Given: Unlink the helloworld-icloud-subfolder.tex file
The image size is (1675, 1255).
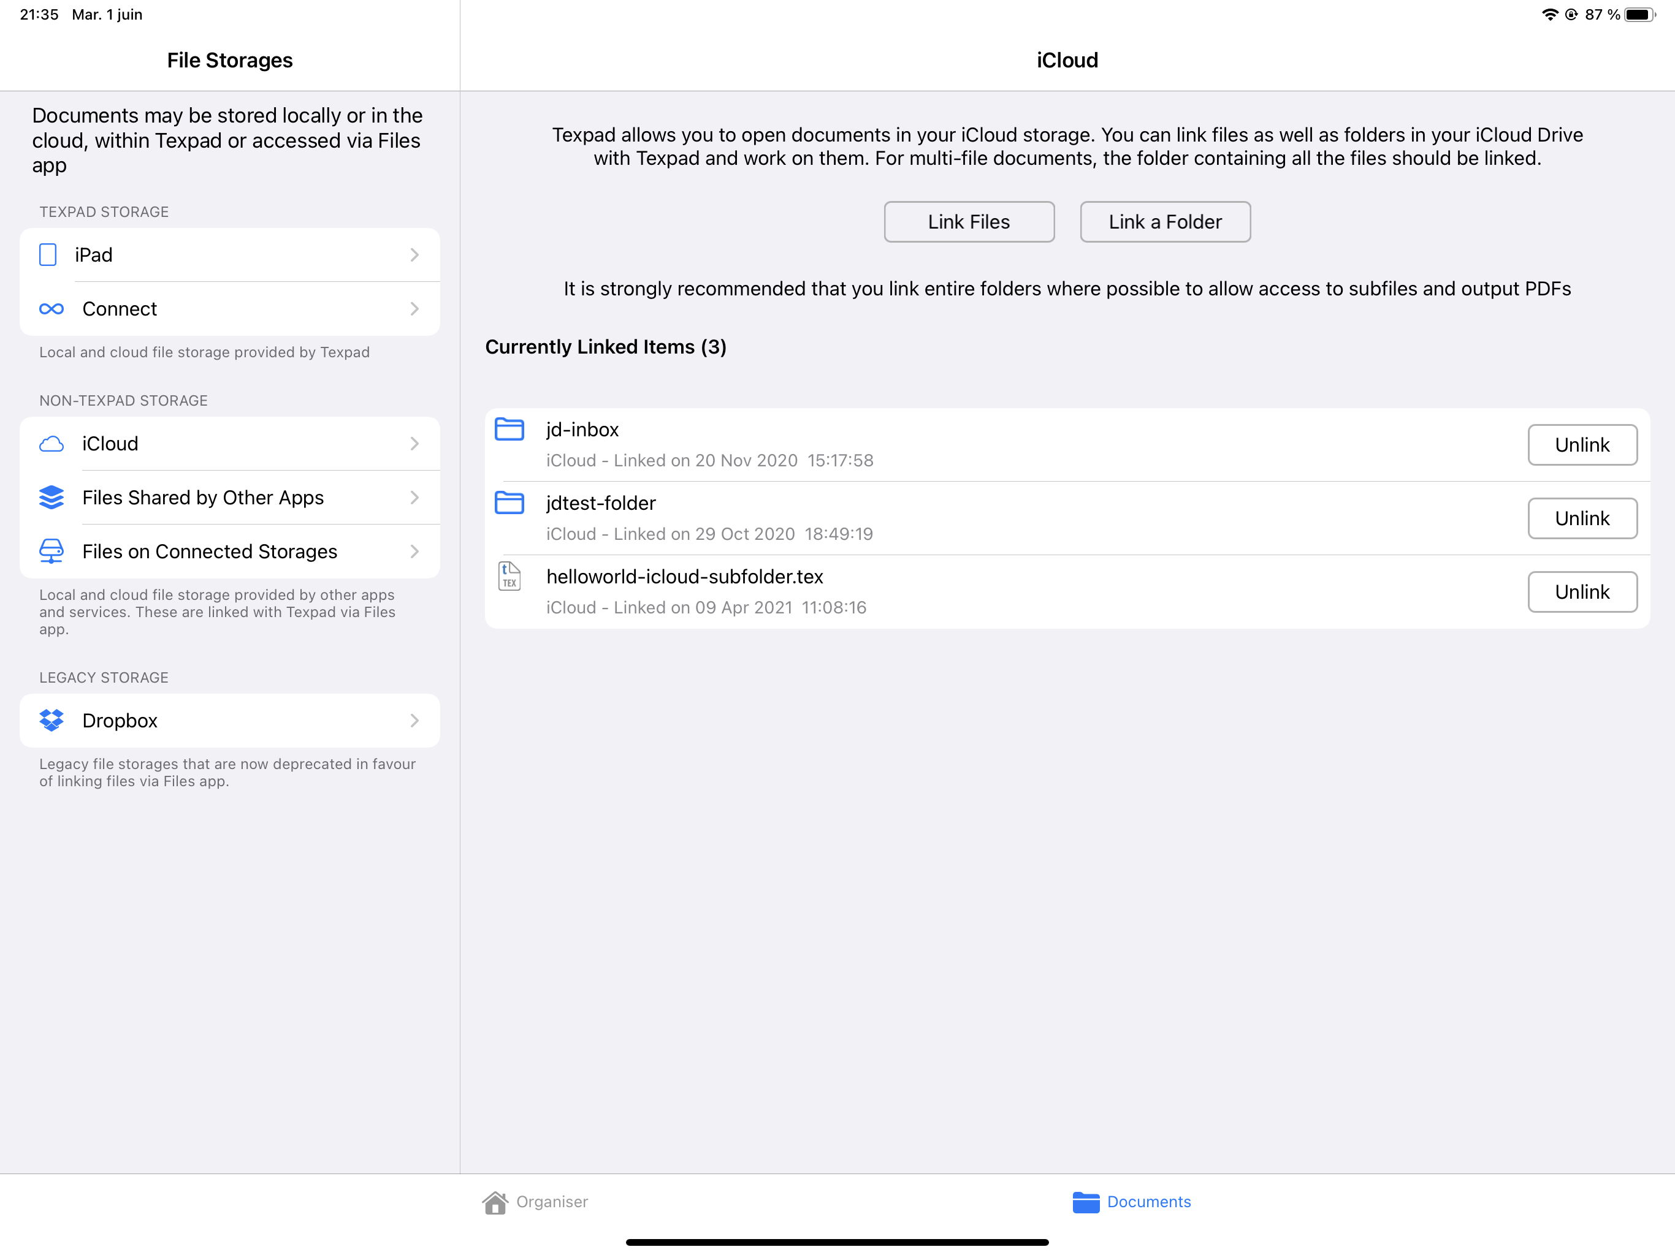Looking at the screenshot, I should pyautogui.click(x=1581, y=591).
